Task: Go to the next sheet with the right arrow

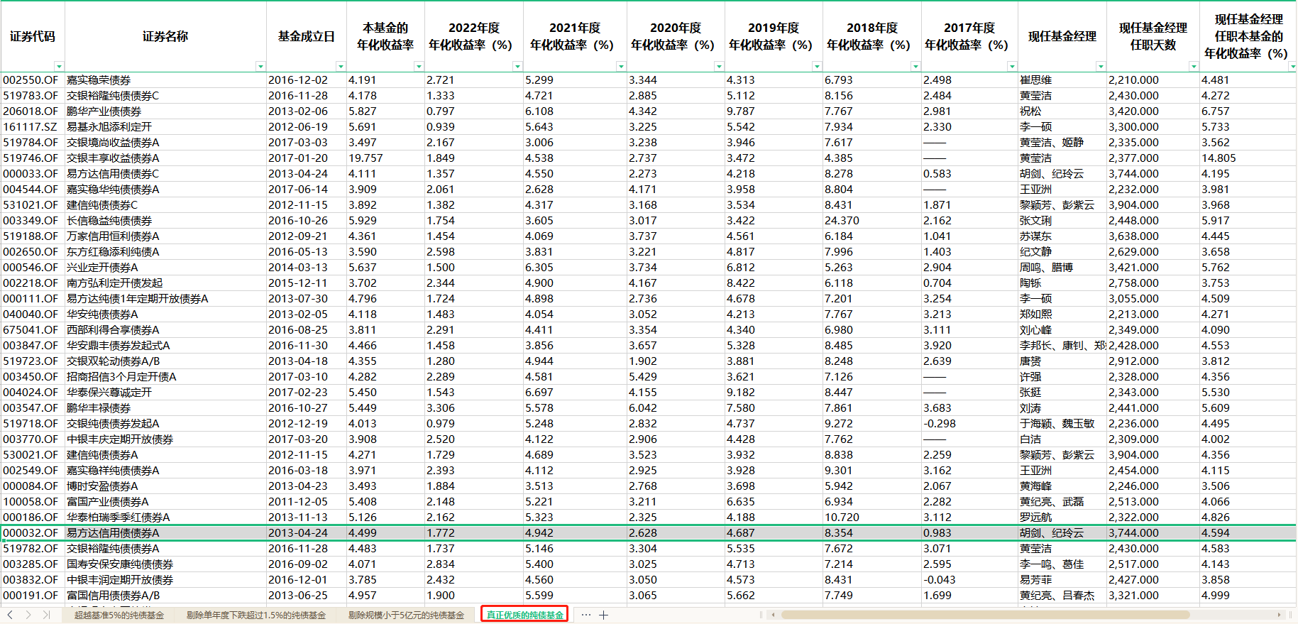Action: pyautogui.click(x=28, y=615)
